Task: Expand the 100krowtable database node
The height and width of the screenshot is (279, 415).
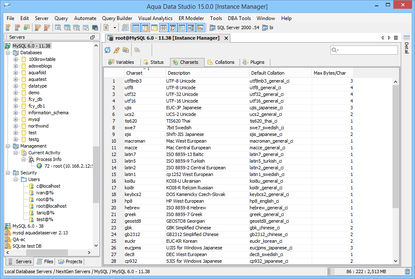Action: pos(15,59)
